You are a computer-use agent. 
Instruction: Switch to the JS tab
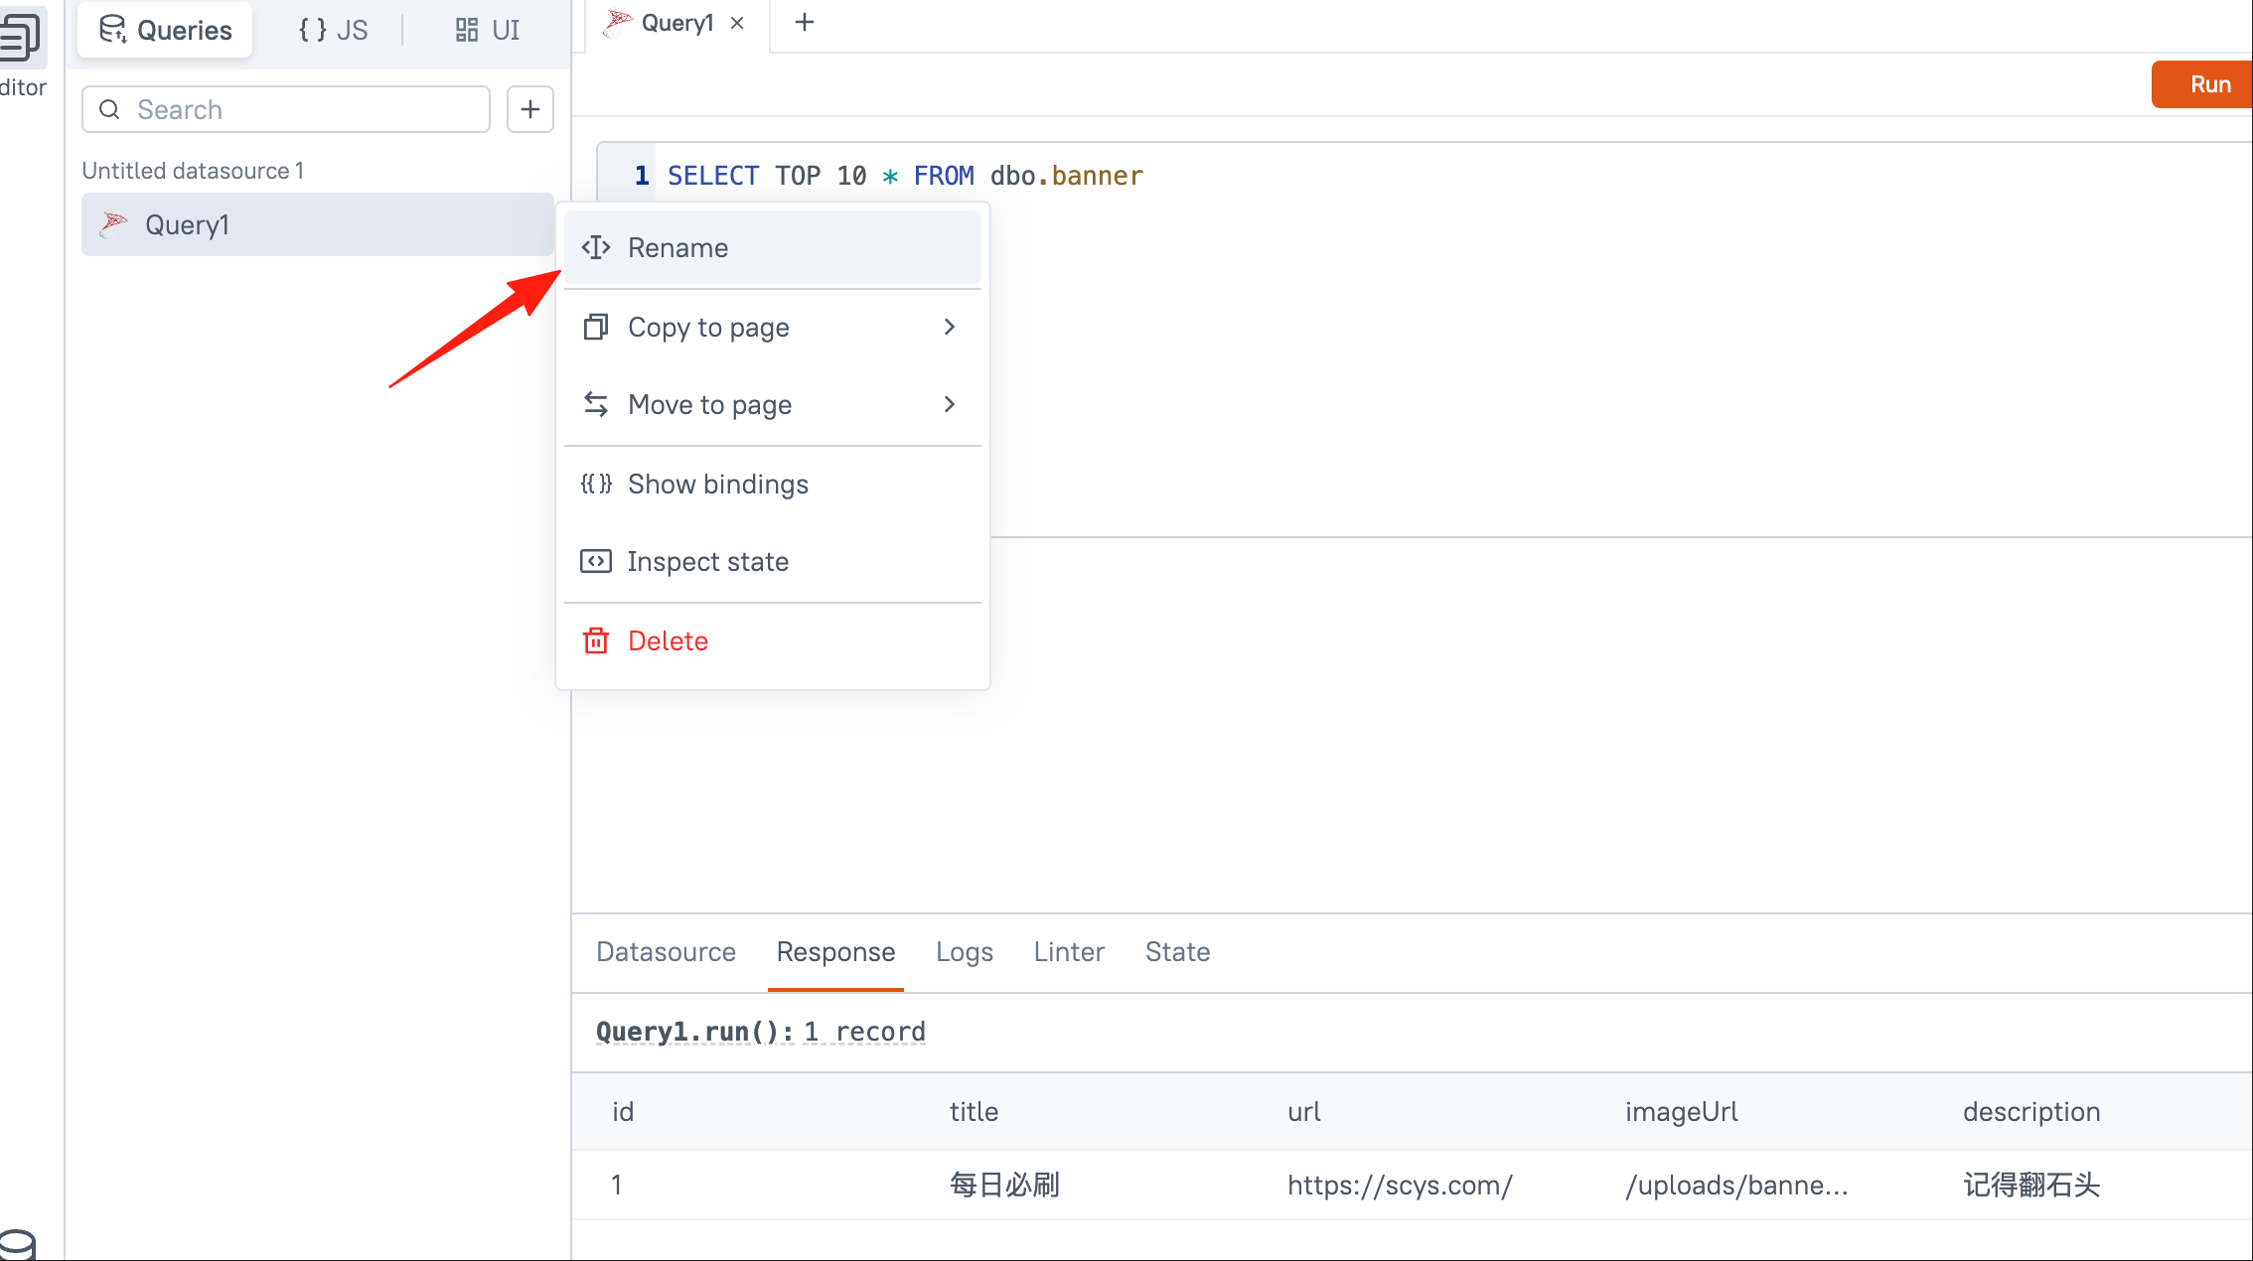click(x=333, y=30)
